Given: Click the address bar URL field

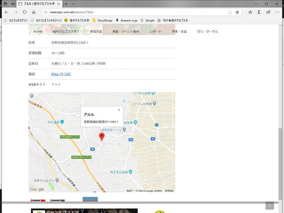Looking at the screenshot, I should (x=133, y=12).
